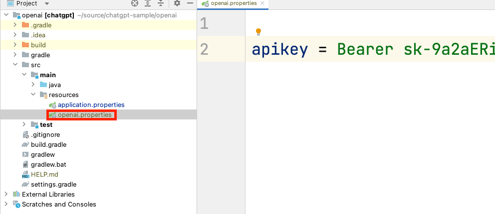This screenshot has height=214, width=495.
Task: Select the settings.gradle file
Action: (54, 185)
